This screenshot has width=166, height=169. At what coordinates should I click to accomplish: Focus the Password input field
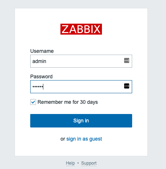click(81, 87)
